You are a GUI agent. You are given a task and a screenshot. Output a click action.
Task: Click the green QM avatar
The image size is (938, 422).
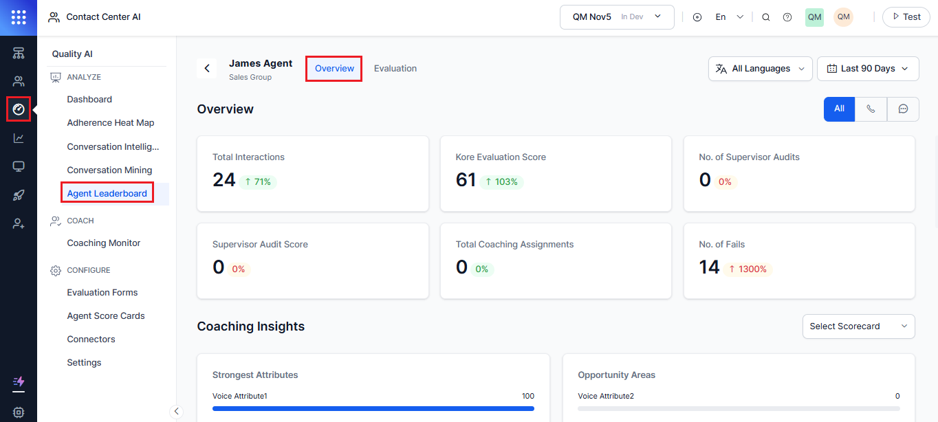pyautogui.click(x=815, y=17)
